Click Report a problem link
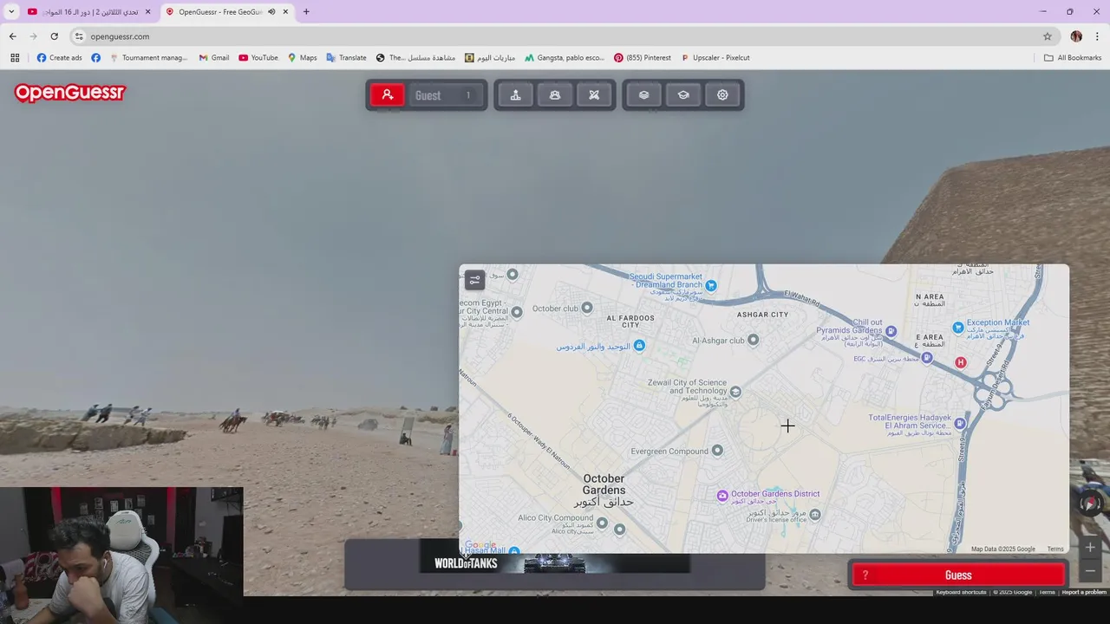This screenshot has height=624, width=1110. [x=1084, y=592]
